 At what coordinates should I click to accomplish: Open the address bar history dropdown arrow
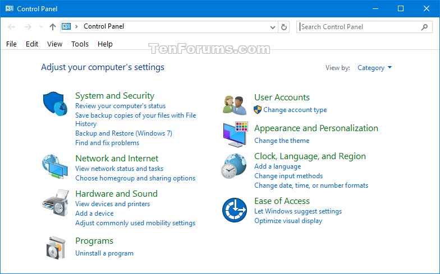click(272, 27)
